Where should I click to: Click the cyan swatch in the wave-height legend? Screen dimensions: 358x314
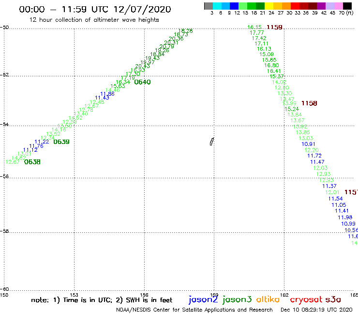(x=217, y=6)
